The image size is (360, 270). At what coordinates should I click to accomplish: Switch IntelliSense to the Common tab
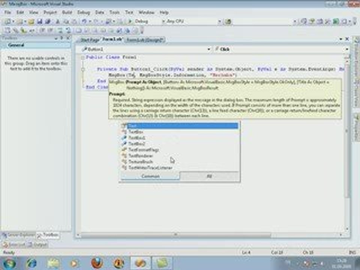click(150, 176)
